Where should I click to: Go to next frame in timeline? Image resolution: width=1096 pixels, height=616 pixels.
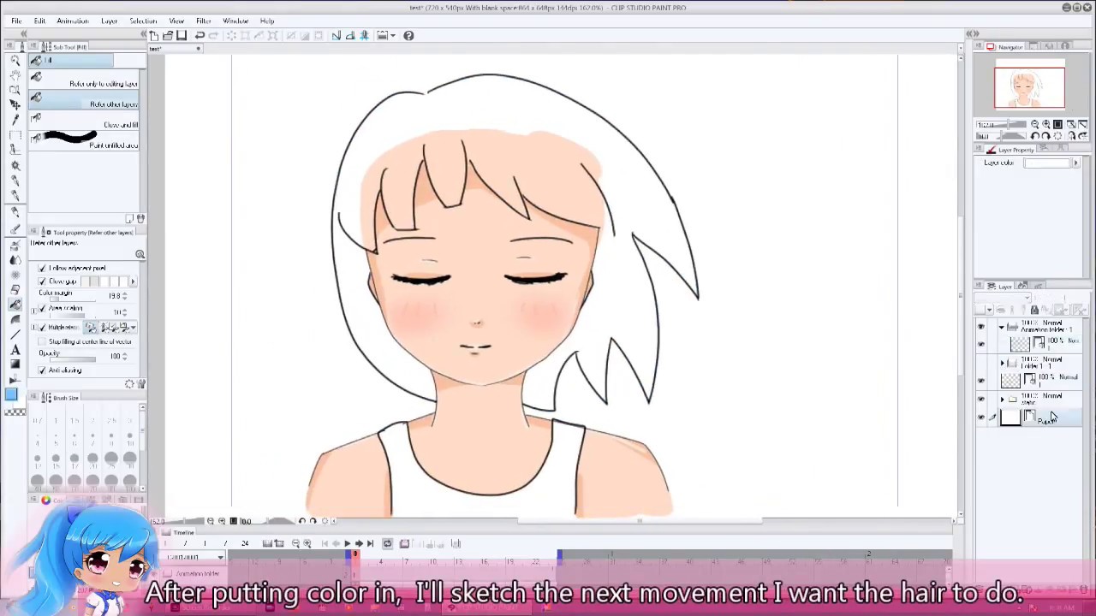pos(359,543)
